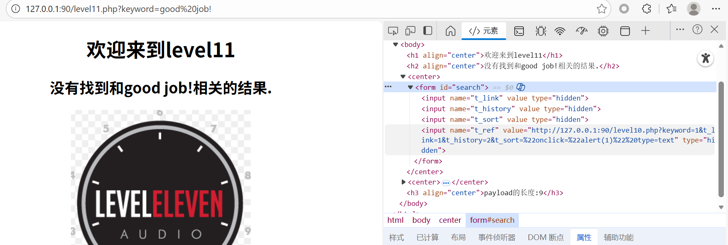This screenshot has height=245, width=728.
Task: Select the closing </form> tag line
Action: tap(428, 161)
